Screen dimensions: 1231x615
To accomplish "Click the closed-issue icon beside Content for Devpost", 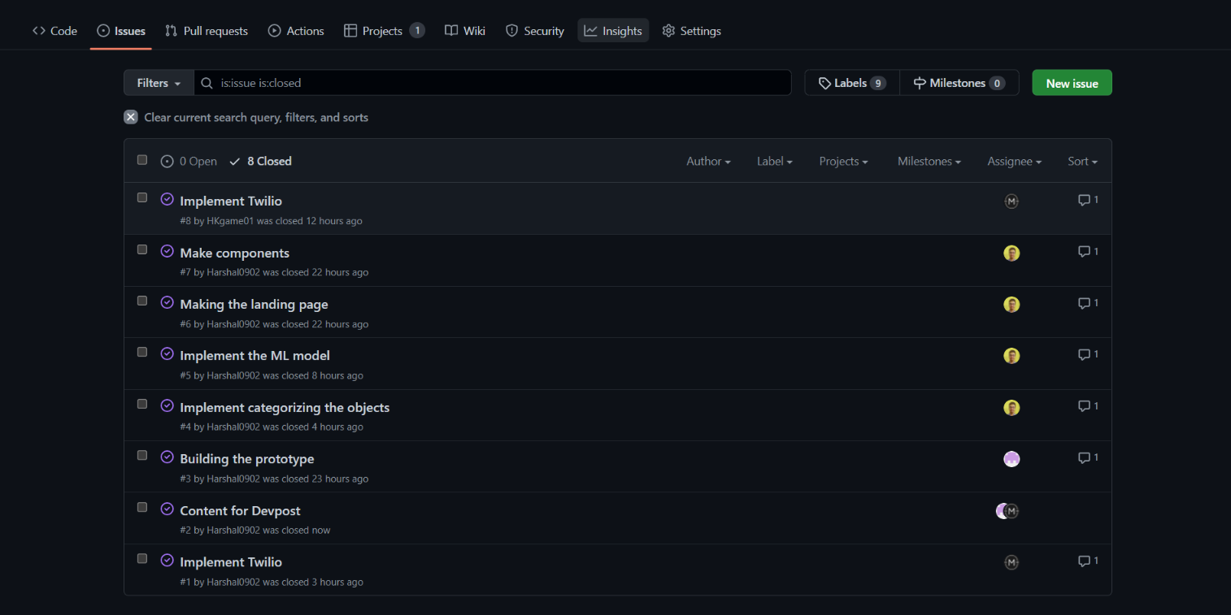I will (x=167, y=509).
